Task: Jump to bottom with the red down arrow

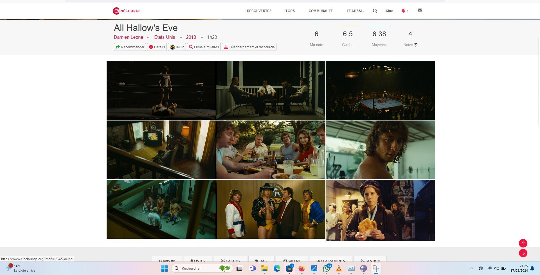Action: (x=523, y=253)
